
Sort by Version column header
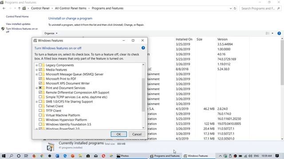click(222, 39)
